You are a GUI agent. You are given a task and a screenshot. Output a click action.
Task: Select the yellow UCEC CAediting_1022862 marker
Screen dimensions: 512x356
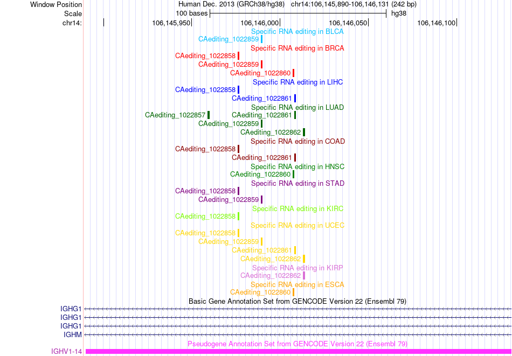pyautogui.click(x=304, y=259)
